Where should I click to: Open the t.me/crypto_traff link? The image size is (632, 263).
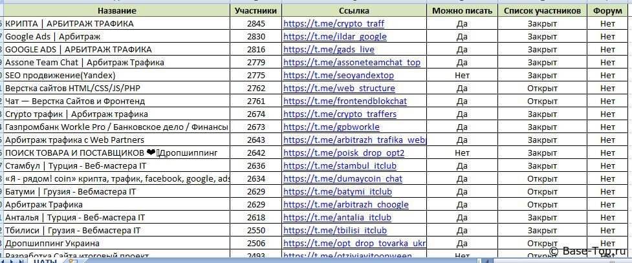pyautogui.click(x=333, y=24)
